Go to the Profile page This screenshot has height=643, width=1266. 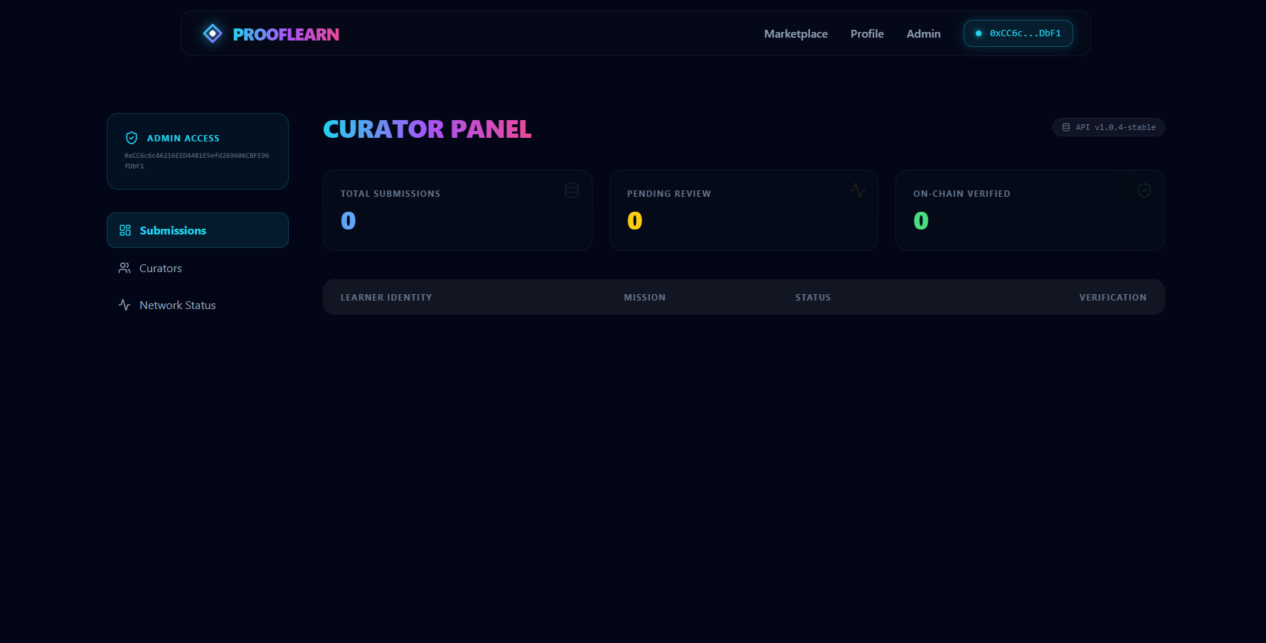867,33
